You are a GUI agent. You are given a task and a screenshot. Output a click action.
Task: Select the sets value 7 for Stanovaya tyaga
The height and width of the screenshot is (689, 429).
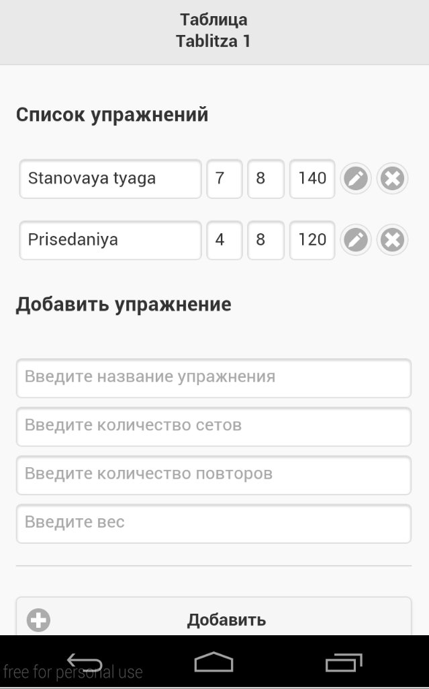click(224, 179)
